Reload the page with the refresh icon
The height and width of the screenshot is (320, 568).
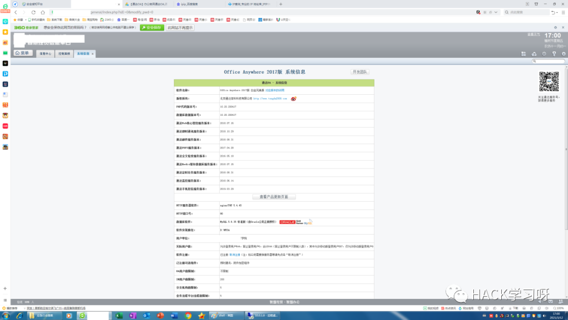tap(33, 12)
